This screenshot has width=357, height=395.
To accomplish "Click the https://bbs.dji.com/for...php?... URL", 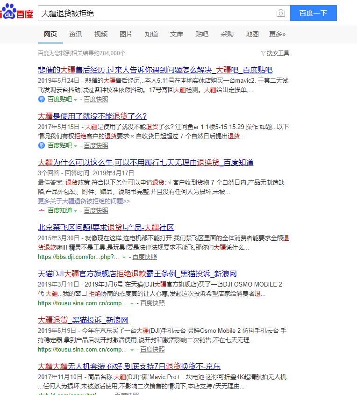I will coord(79,257).
